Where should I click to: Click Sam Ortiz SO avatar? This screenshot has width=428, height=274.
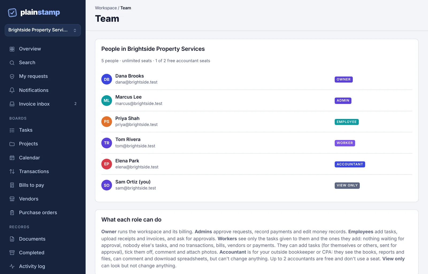click(107, 185)
